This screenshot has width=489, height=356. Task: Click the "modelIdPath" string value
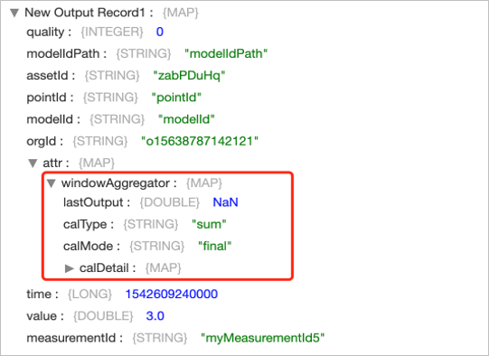click(226, 53)
